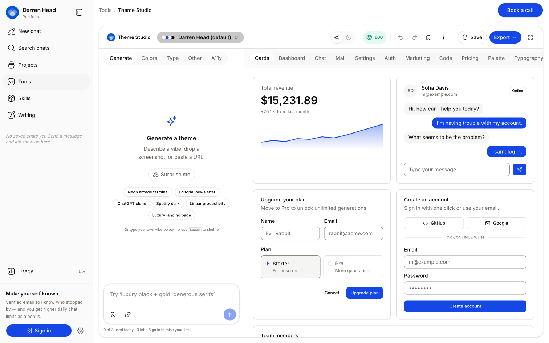Click the total revenue line chart

point(322,136)
